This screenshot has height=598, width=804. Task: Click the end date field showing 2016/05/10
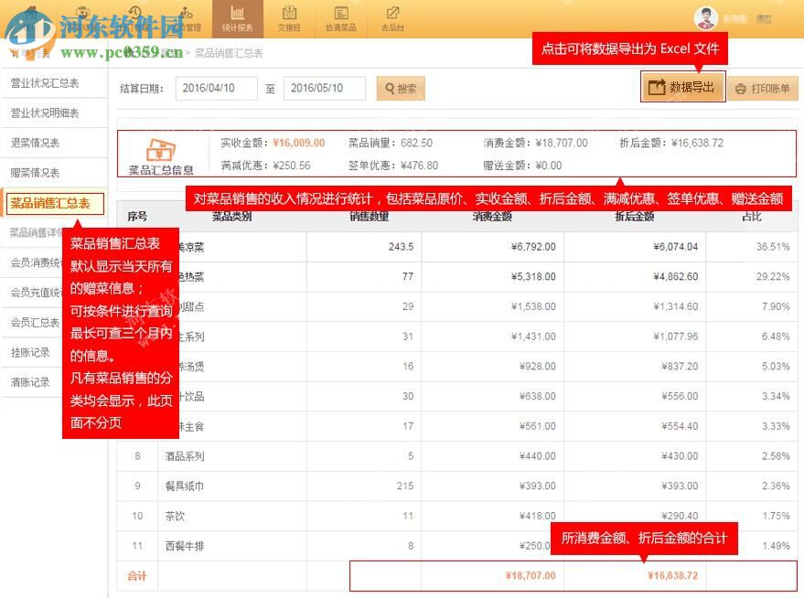pyautogui.click(x=325, y=88)
